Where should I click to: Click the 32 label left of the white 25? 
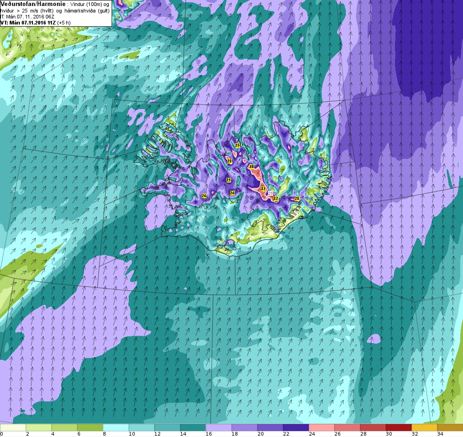click(x=263, y=188)
